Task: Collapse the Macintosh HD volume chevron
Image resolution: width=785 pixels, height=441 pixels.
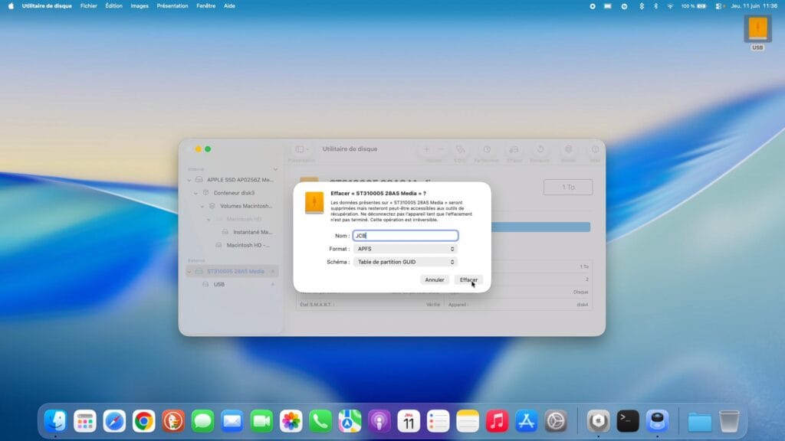Action: click(x=209, y=219)
